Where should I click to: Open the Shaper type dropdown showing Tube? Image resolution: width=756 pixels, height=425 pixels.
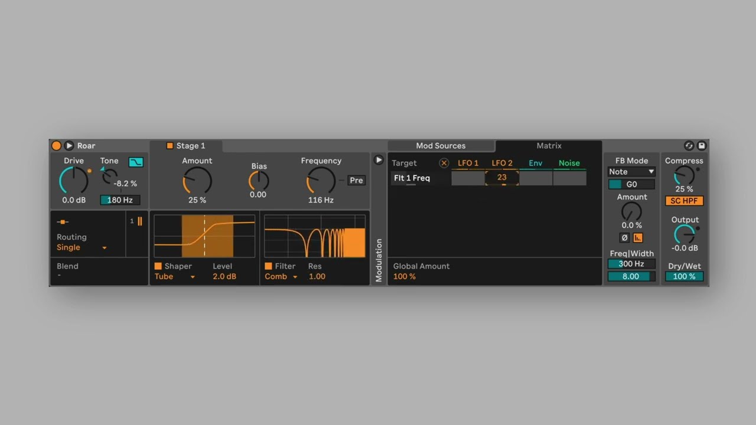[x=175, y=276]
